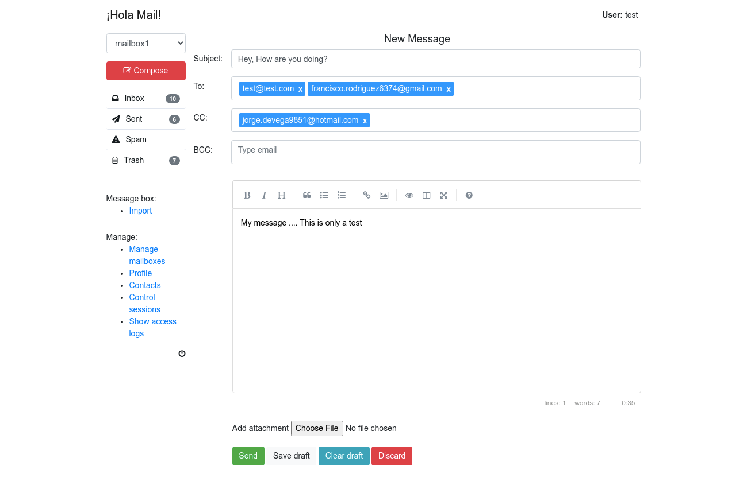The height and width of the screenshot is (485, 747).
Task: Toggle side-by-side editor view
Action: tap(427, 195)
